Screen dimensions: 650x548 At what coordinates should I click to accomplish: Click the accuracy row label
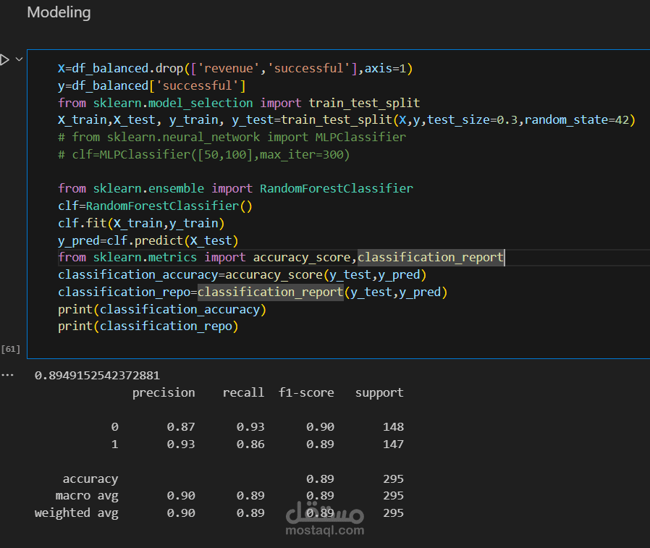coord(90,479)
